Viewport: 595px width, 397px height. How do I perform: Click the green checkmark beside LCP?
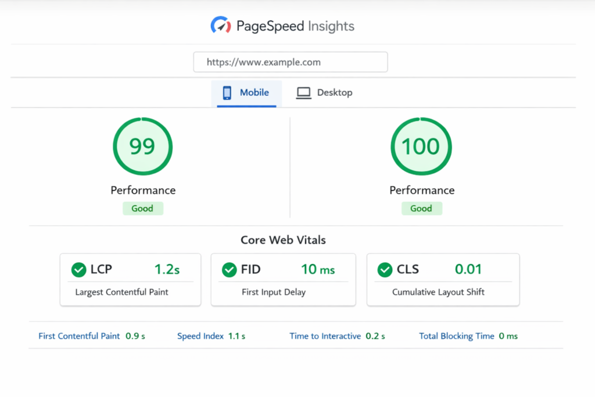point(78,270)
